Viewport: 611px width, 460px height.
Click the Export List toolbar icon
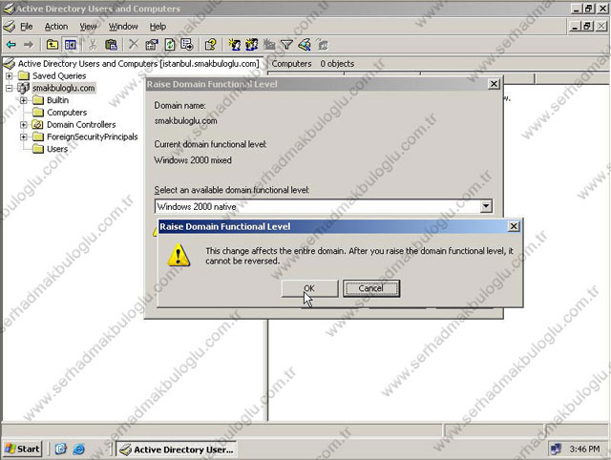click(x=187, y=45)
